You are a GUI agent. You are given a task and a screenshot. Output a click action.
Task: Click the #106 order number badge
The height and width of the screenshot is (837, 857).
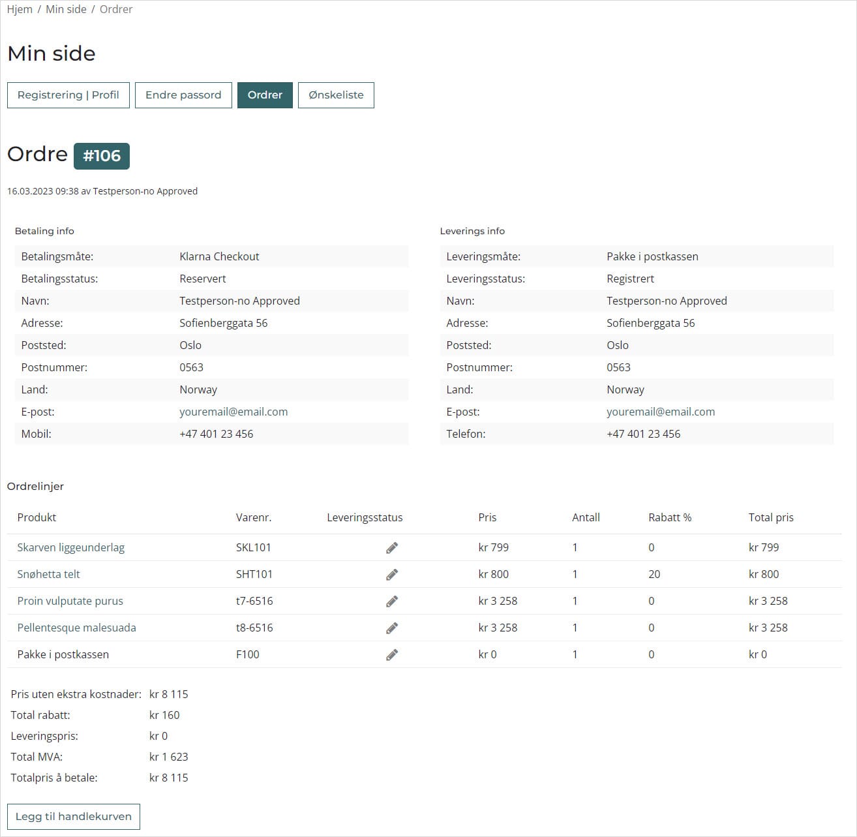(x=102, y=156)
